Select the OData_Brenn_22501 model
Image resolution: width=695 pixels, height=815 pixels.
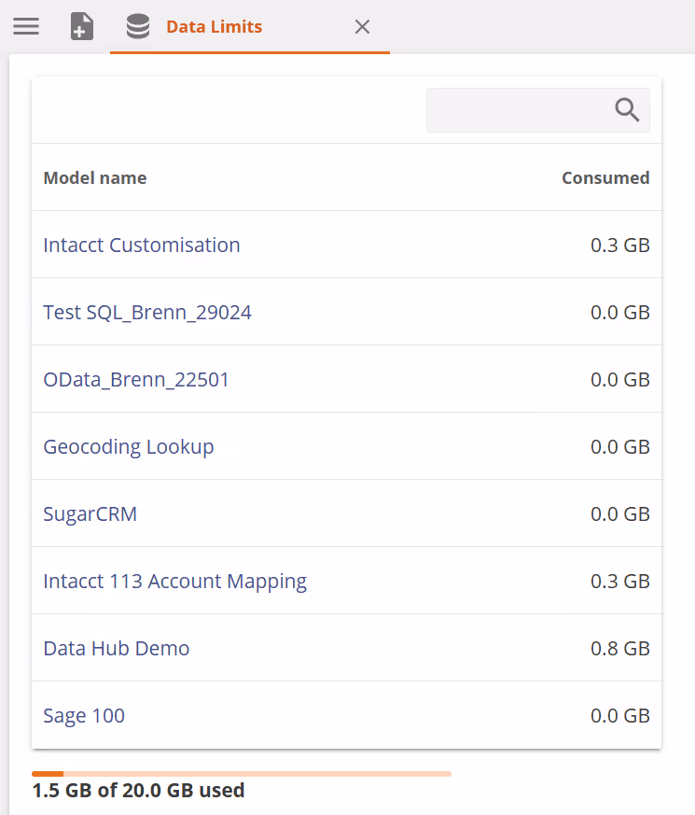136,379
